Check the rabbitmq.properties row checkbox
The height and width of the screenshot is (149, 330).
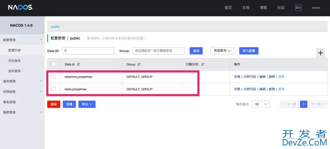click(x=54, y=76)
